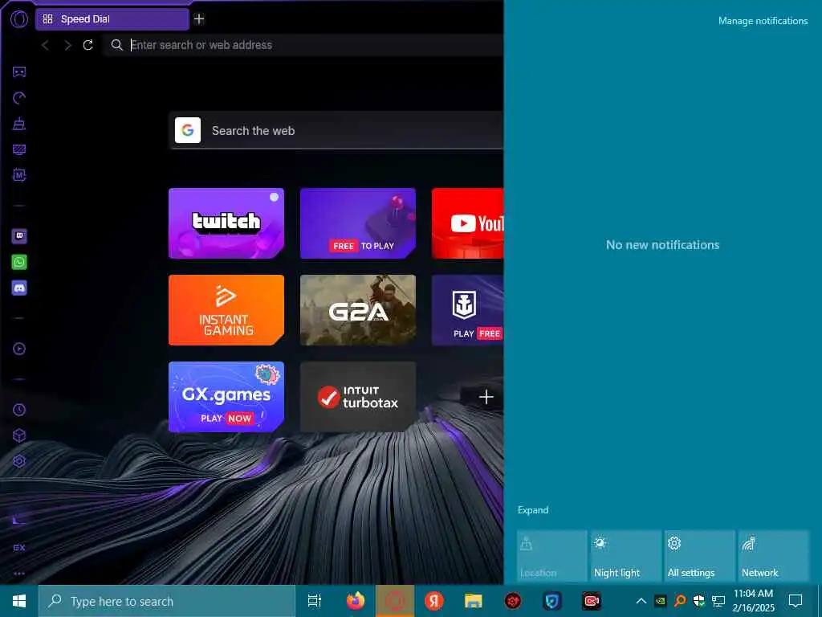This screenshot has height=617, width=822.
Task: Open the chip 'M' sidebar icon
Action: click(19, 175)
